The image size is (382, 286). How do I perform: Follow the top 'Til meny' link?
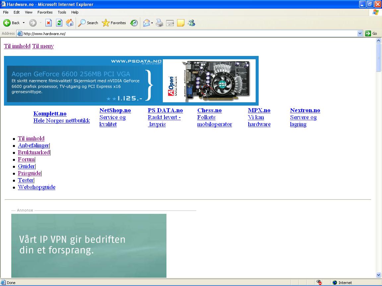pos(43,46)
